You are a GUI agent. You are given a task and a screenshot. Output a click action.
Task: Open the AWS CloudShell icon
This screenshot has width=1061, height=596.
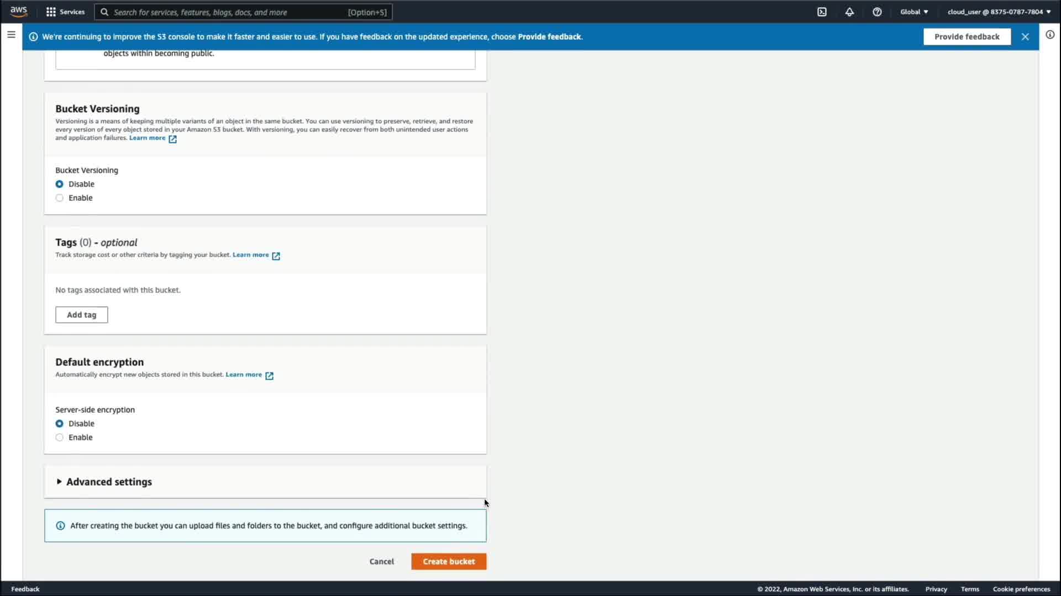(822, 12)
